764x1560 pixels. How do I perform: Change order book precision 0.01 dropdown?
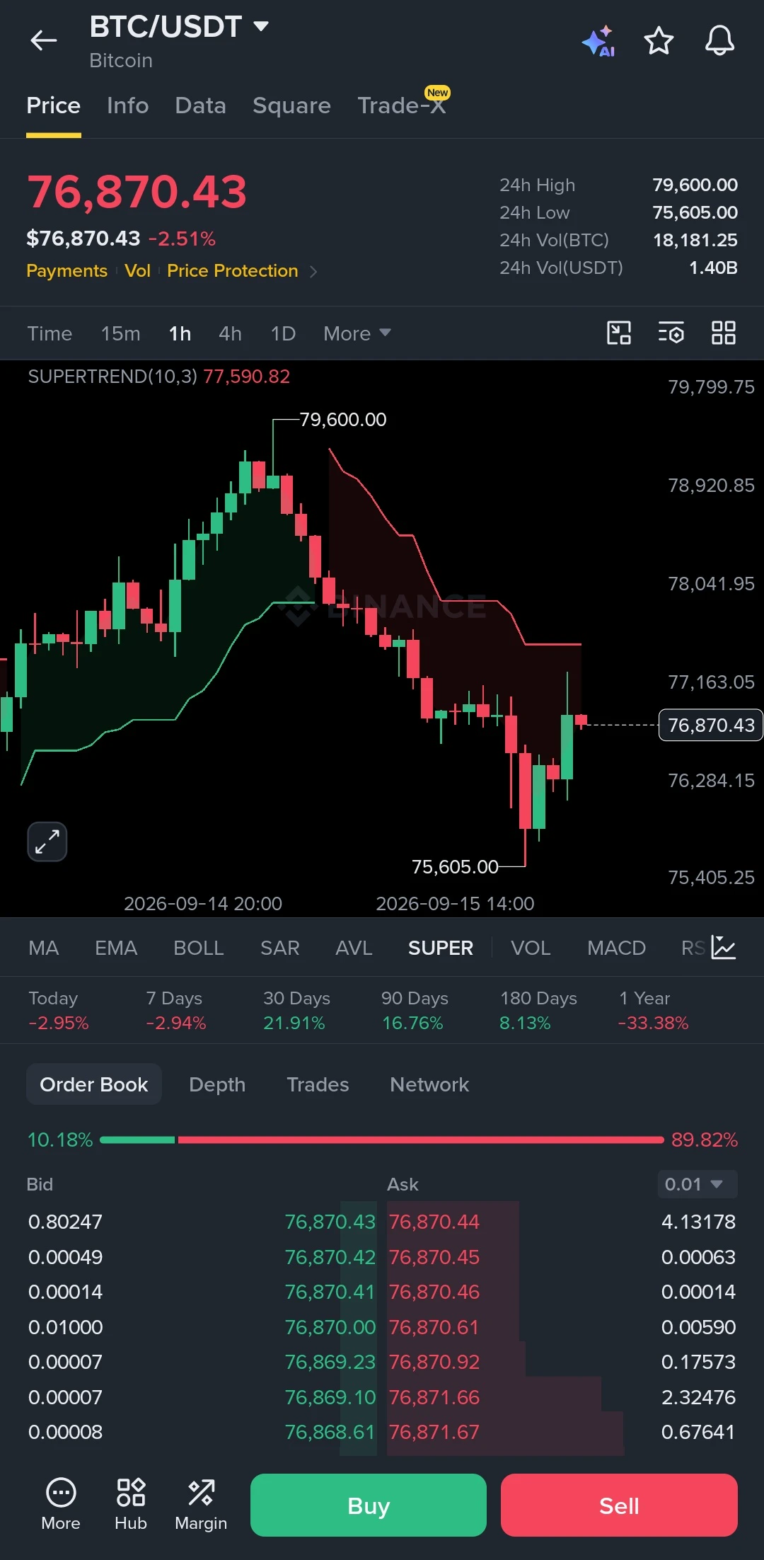click(697, 1184)
